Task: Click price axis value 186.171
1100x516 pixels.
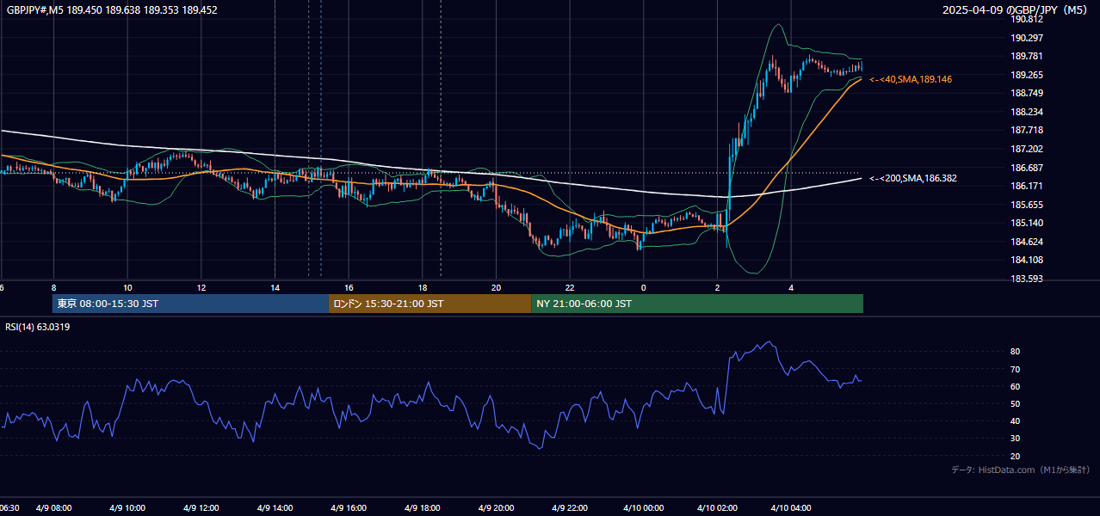Action: point(1027,186)
